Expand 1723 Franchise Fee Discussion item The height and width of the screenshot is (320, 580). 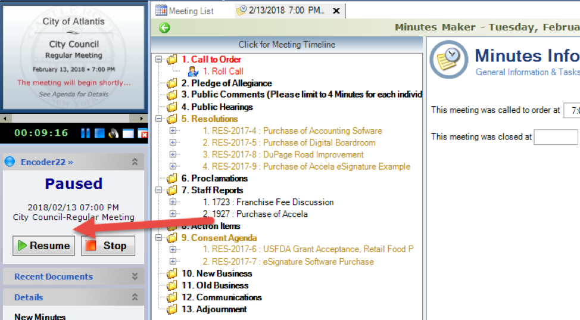tap(173, 202)
